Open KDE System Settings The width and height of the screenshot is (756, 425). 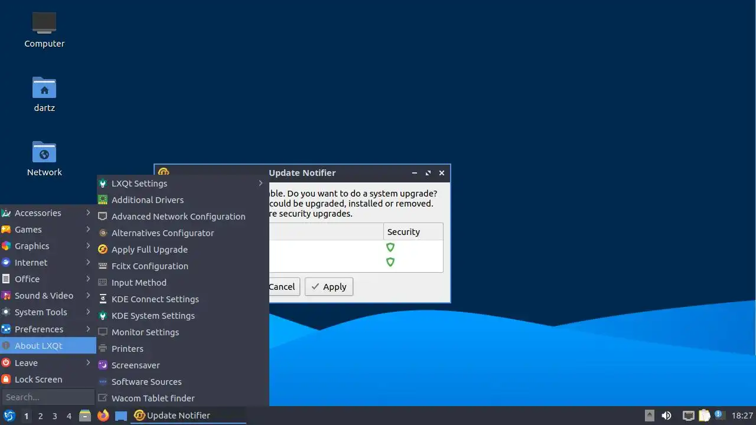pyautogui.click(x=183, y=316)
